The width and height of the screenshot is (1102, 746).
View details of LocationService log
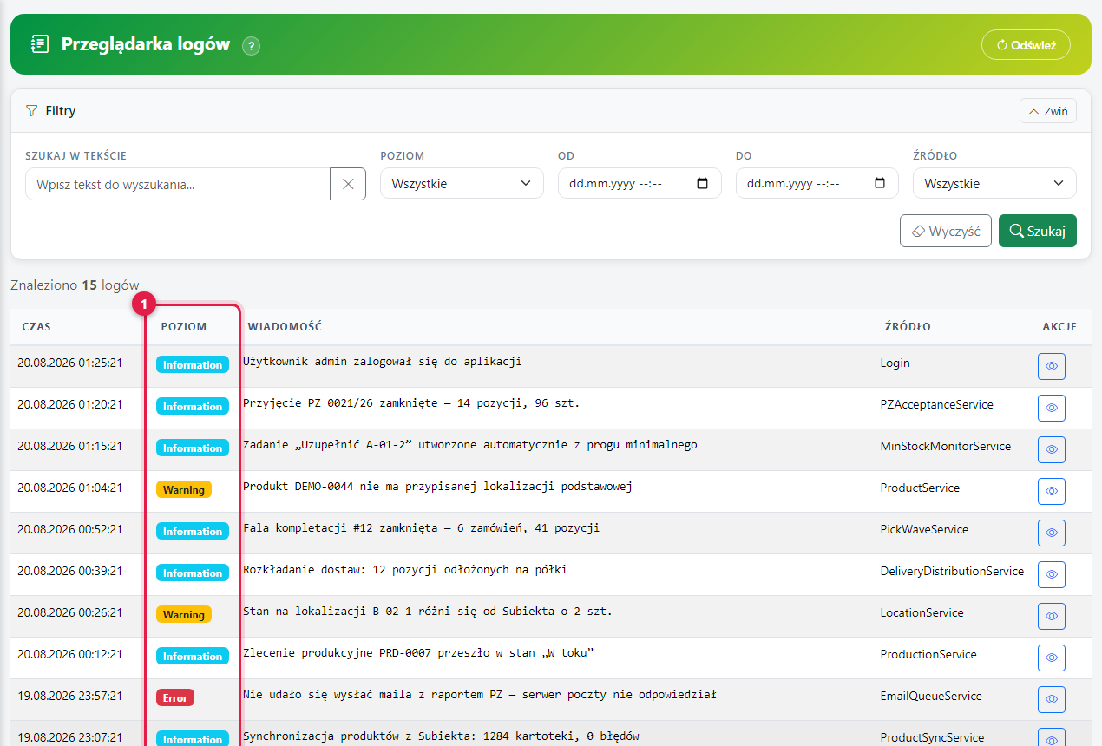(1052, 616)
